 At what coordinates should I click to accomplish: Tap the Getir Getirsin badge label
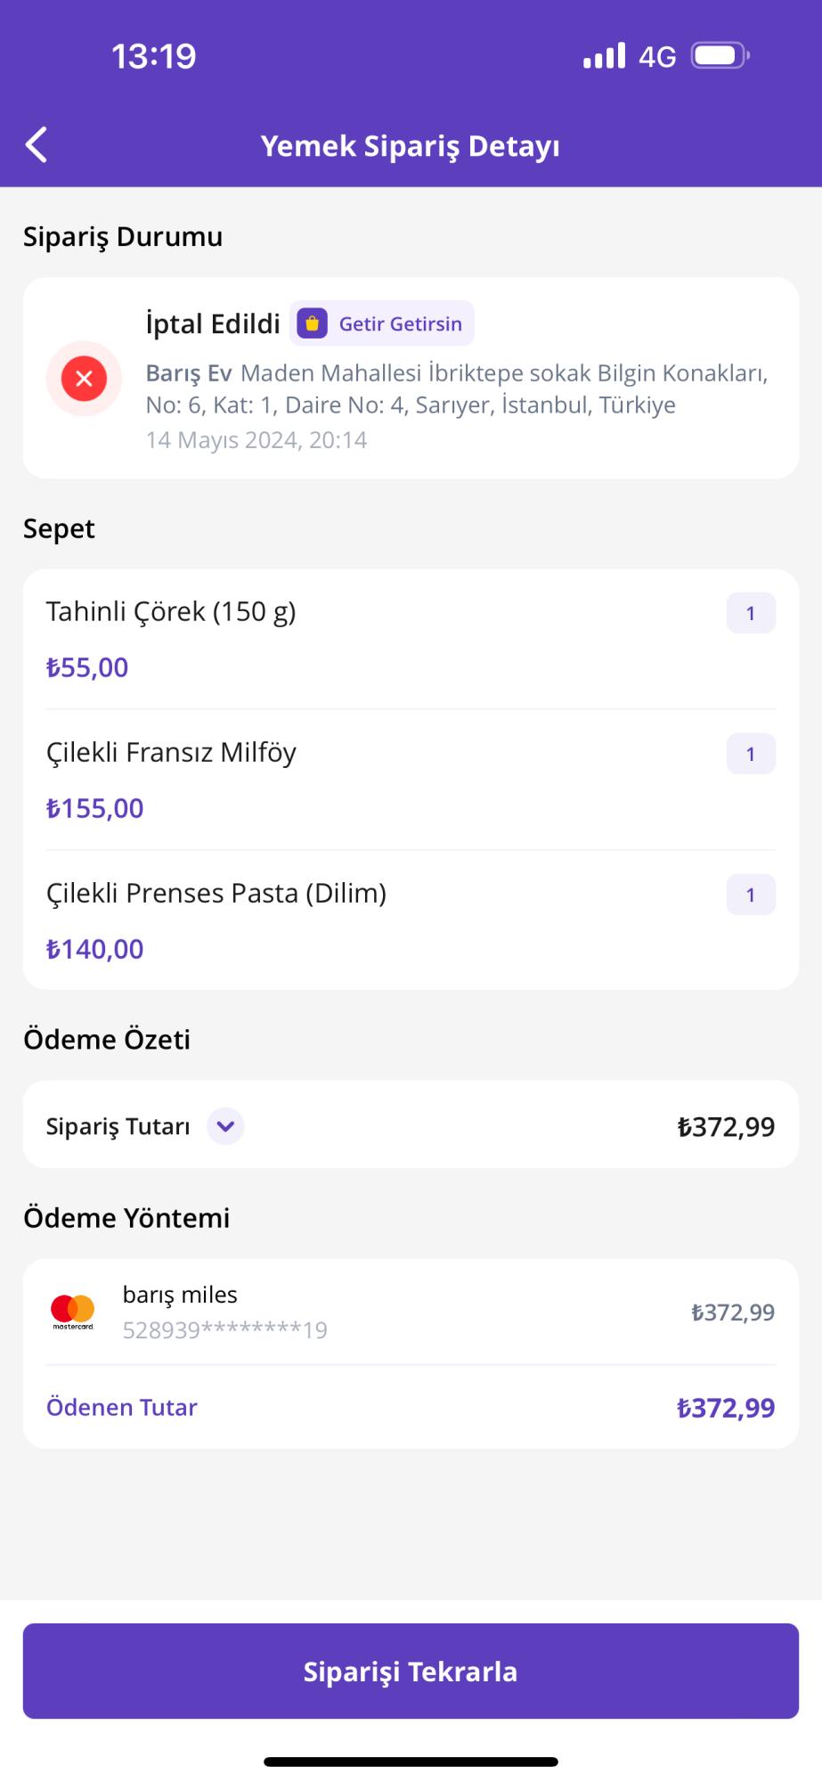tap(400, 323)
